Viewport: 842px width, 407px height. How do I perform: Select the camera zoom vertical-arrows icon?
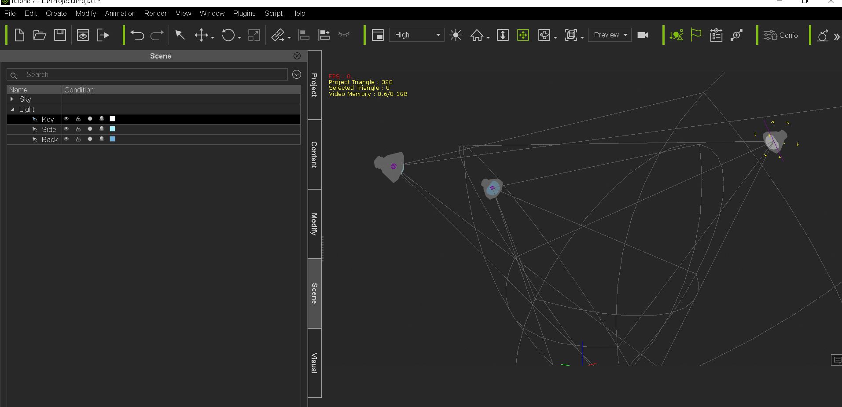503,35
